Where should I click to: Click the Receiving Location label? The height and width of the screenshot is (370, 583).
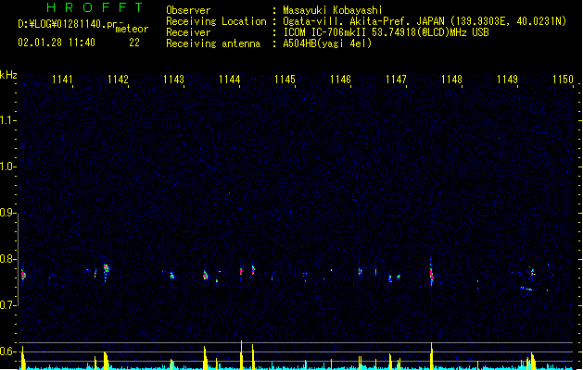(x=216, y=21)
